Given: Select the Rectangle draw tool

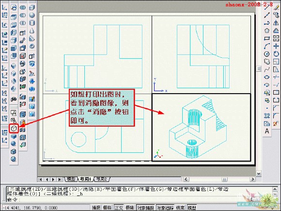Looking at the screenshot, I should pos(267,38).
